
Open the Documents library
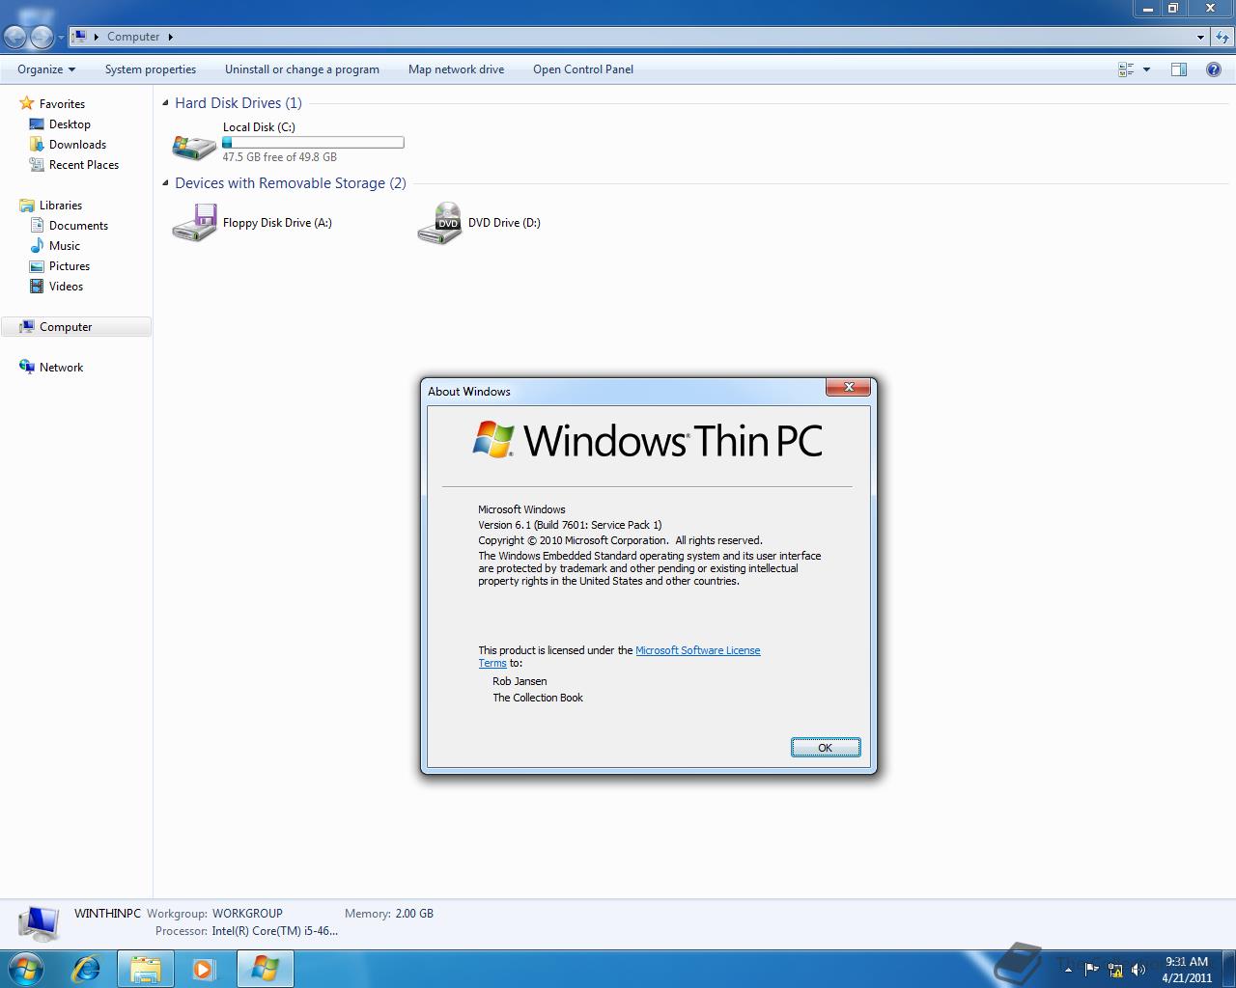pyautogui.click(x=78, y=226)
